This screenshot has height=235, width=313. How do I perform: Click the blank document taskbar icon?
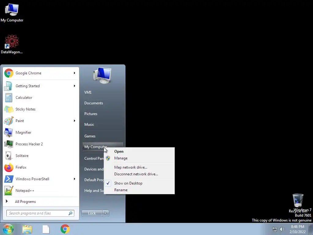(46, 229)
